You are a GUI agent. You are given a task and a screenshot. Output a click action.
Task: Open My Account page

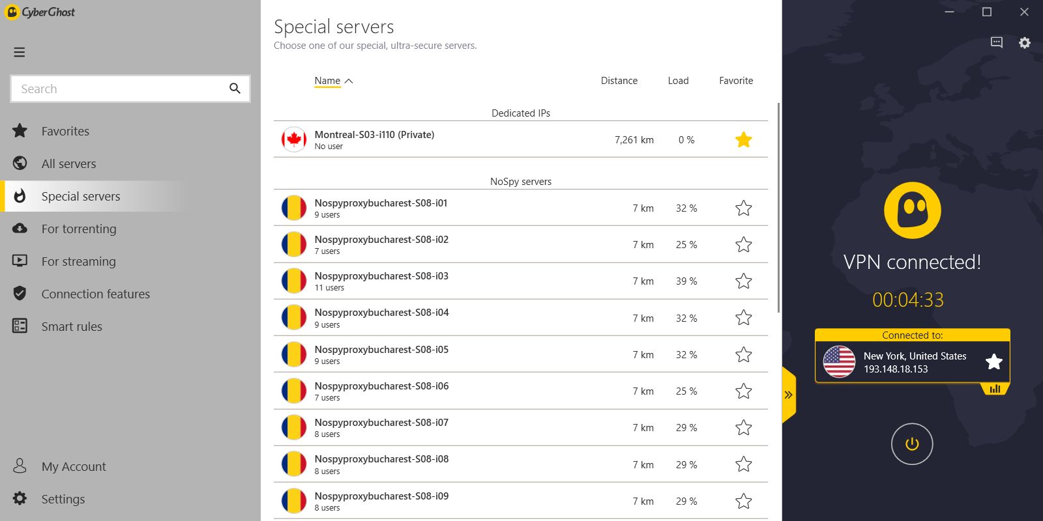(x=73, y=466)
